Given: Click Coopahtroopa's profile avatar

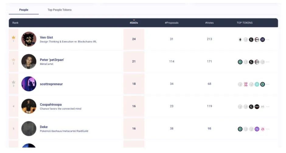Looking at the screenshot, I should [x=29, y=106].
